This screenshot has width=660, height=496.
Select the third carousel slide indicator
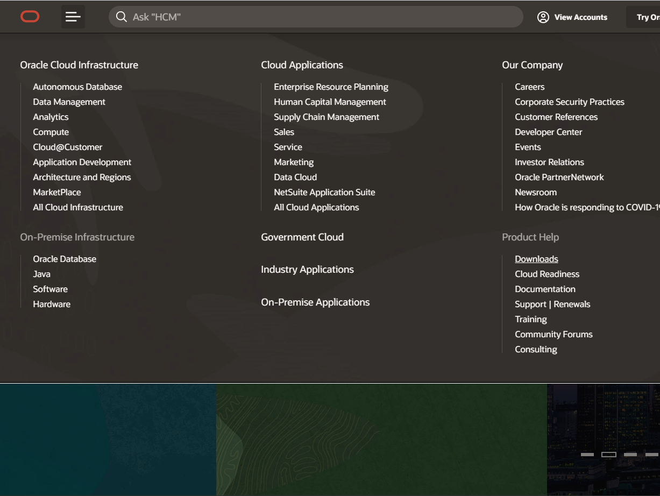pos(630,455)
